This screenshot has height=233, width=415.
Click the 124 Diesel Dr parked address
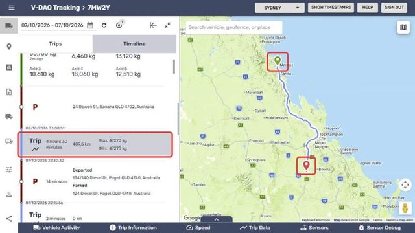[112, 194]
